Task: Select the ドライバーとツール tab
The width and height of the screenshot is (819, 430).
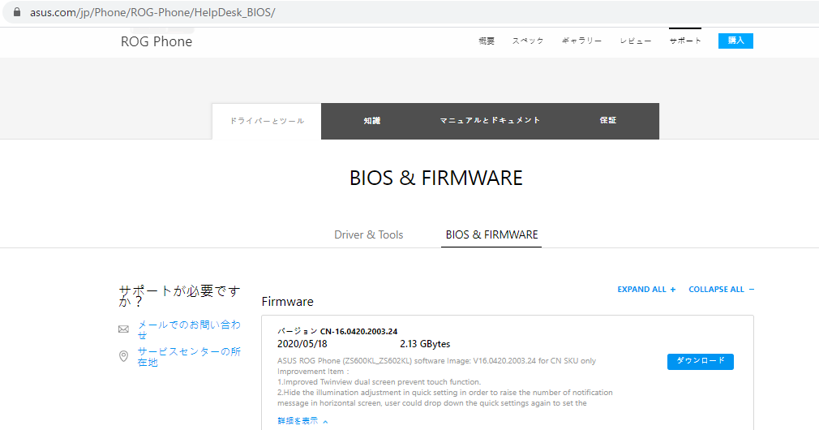Action: [267, 121]
